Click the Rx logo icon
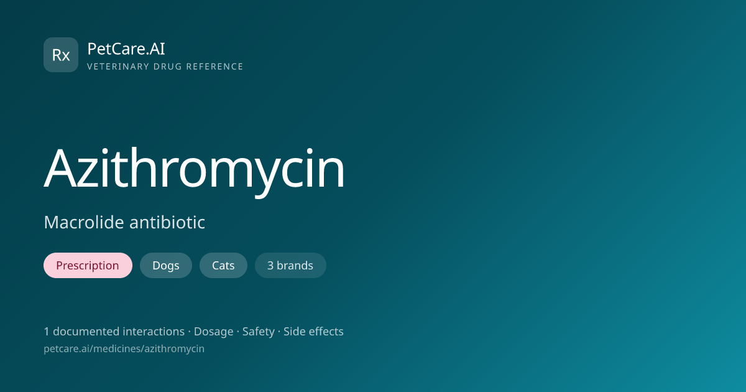Viewport: 746px width, 392px height. click(61, 55)
